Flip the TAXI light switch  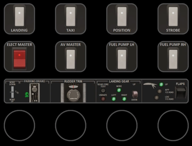71,16
